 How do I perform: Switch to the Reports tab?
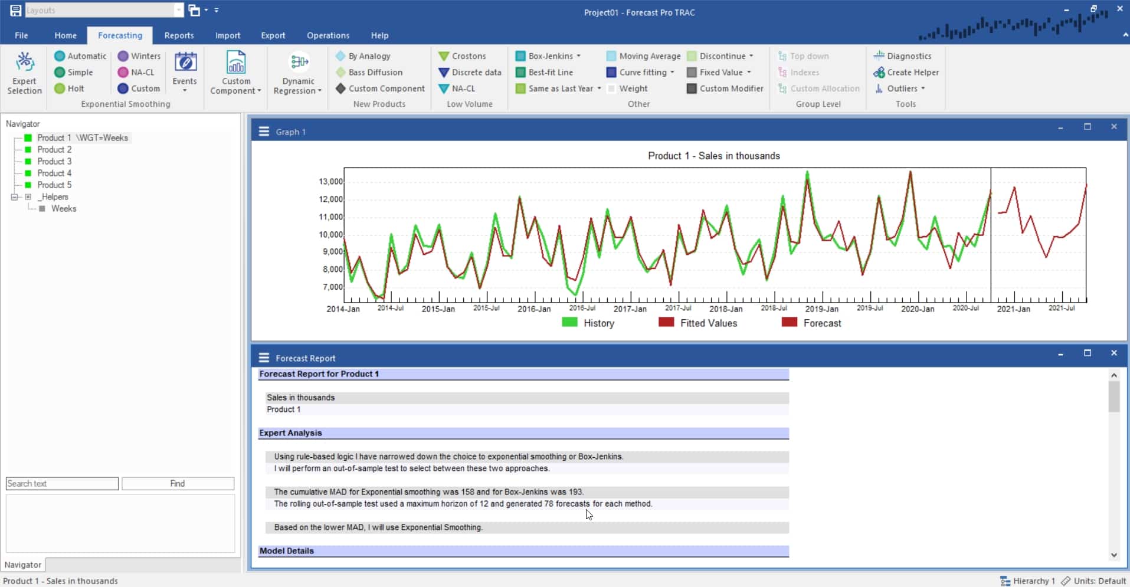tap(179, 35)
